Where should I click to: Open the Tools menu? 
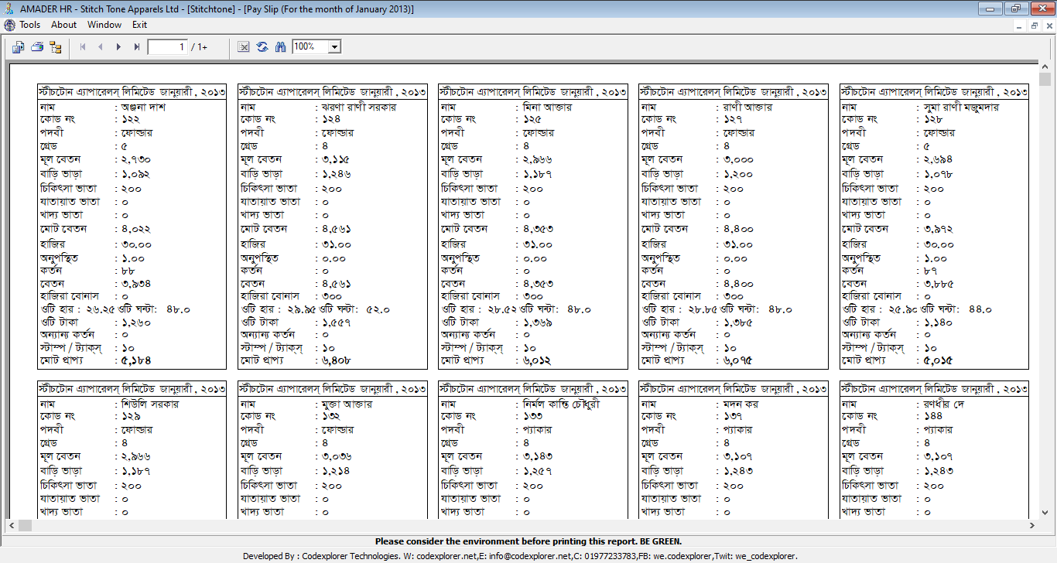tap(30, 25)
